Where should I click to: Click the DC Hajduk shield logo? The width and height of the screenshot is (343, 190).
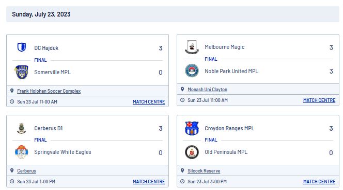(22, 47)
